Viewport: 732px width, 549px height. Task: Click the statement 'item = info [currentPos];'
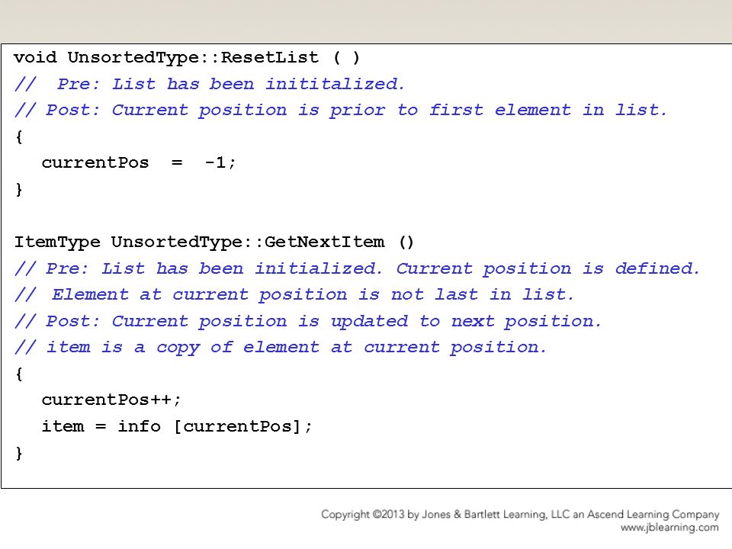click(176, 426)
